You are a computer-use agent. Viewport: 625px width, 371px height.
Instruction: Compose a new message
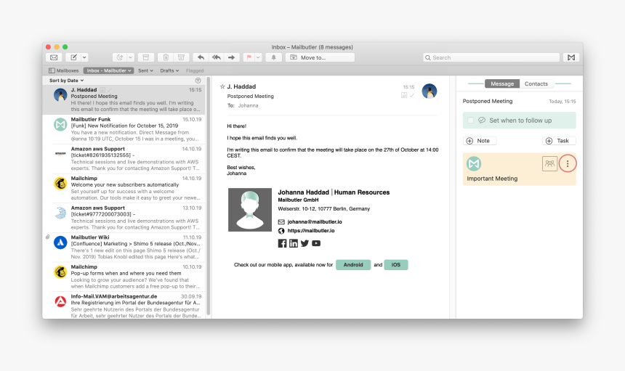[x=73, y=57]
